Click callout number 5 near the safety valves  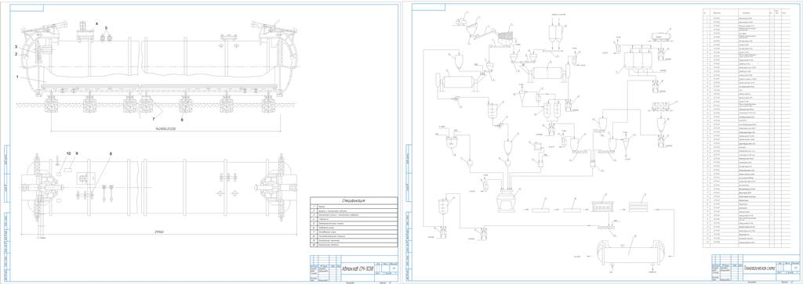107,28
